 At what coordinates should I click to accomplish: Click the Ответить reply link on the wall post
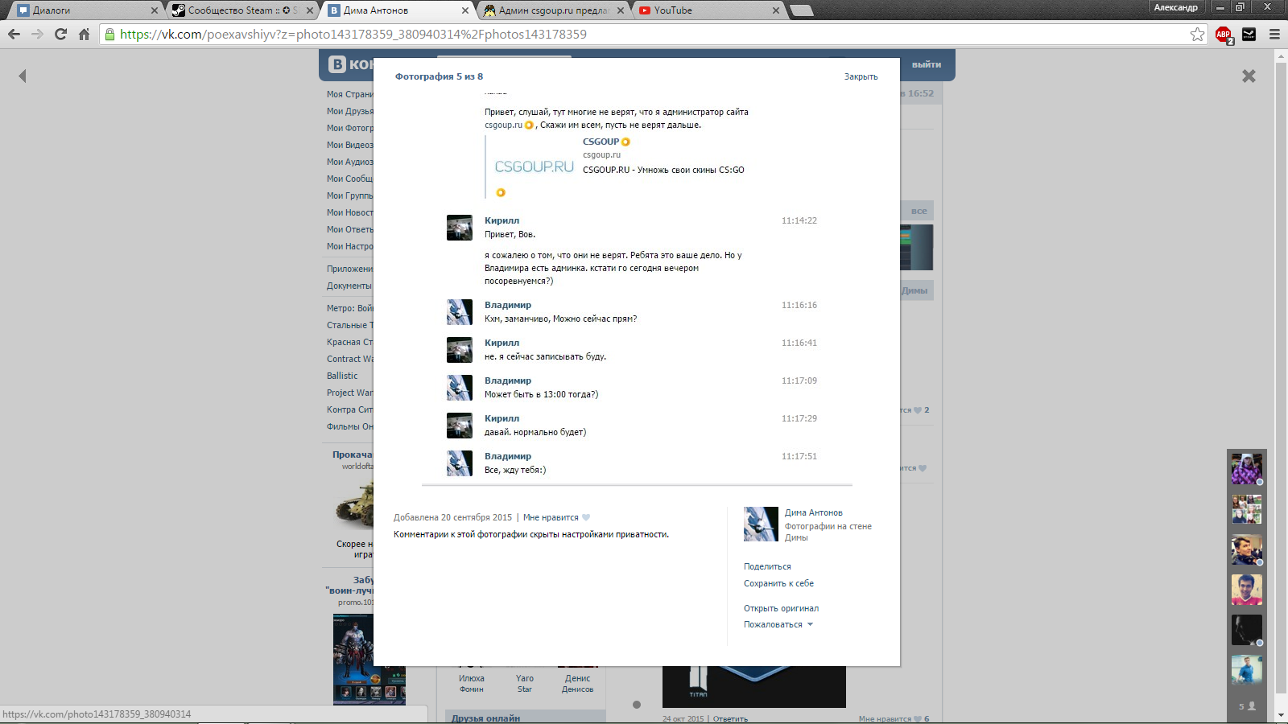tap(730, 718)
